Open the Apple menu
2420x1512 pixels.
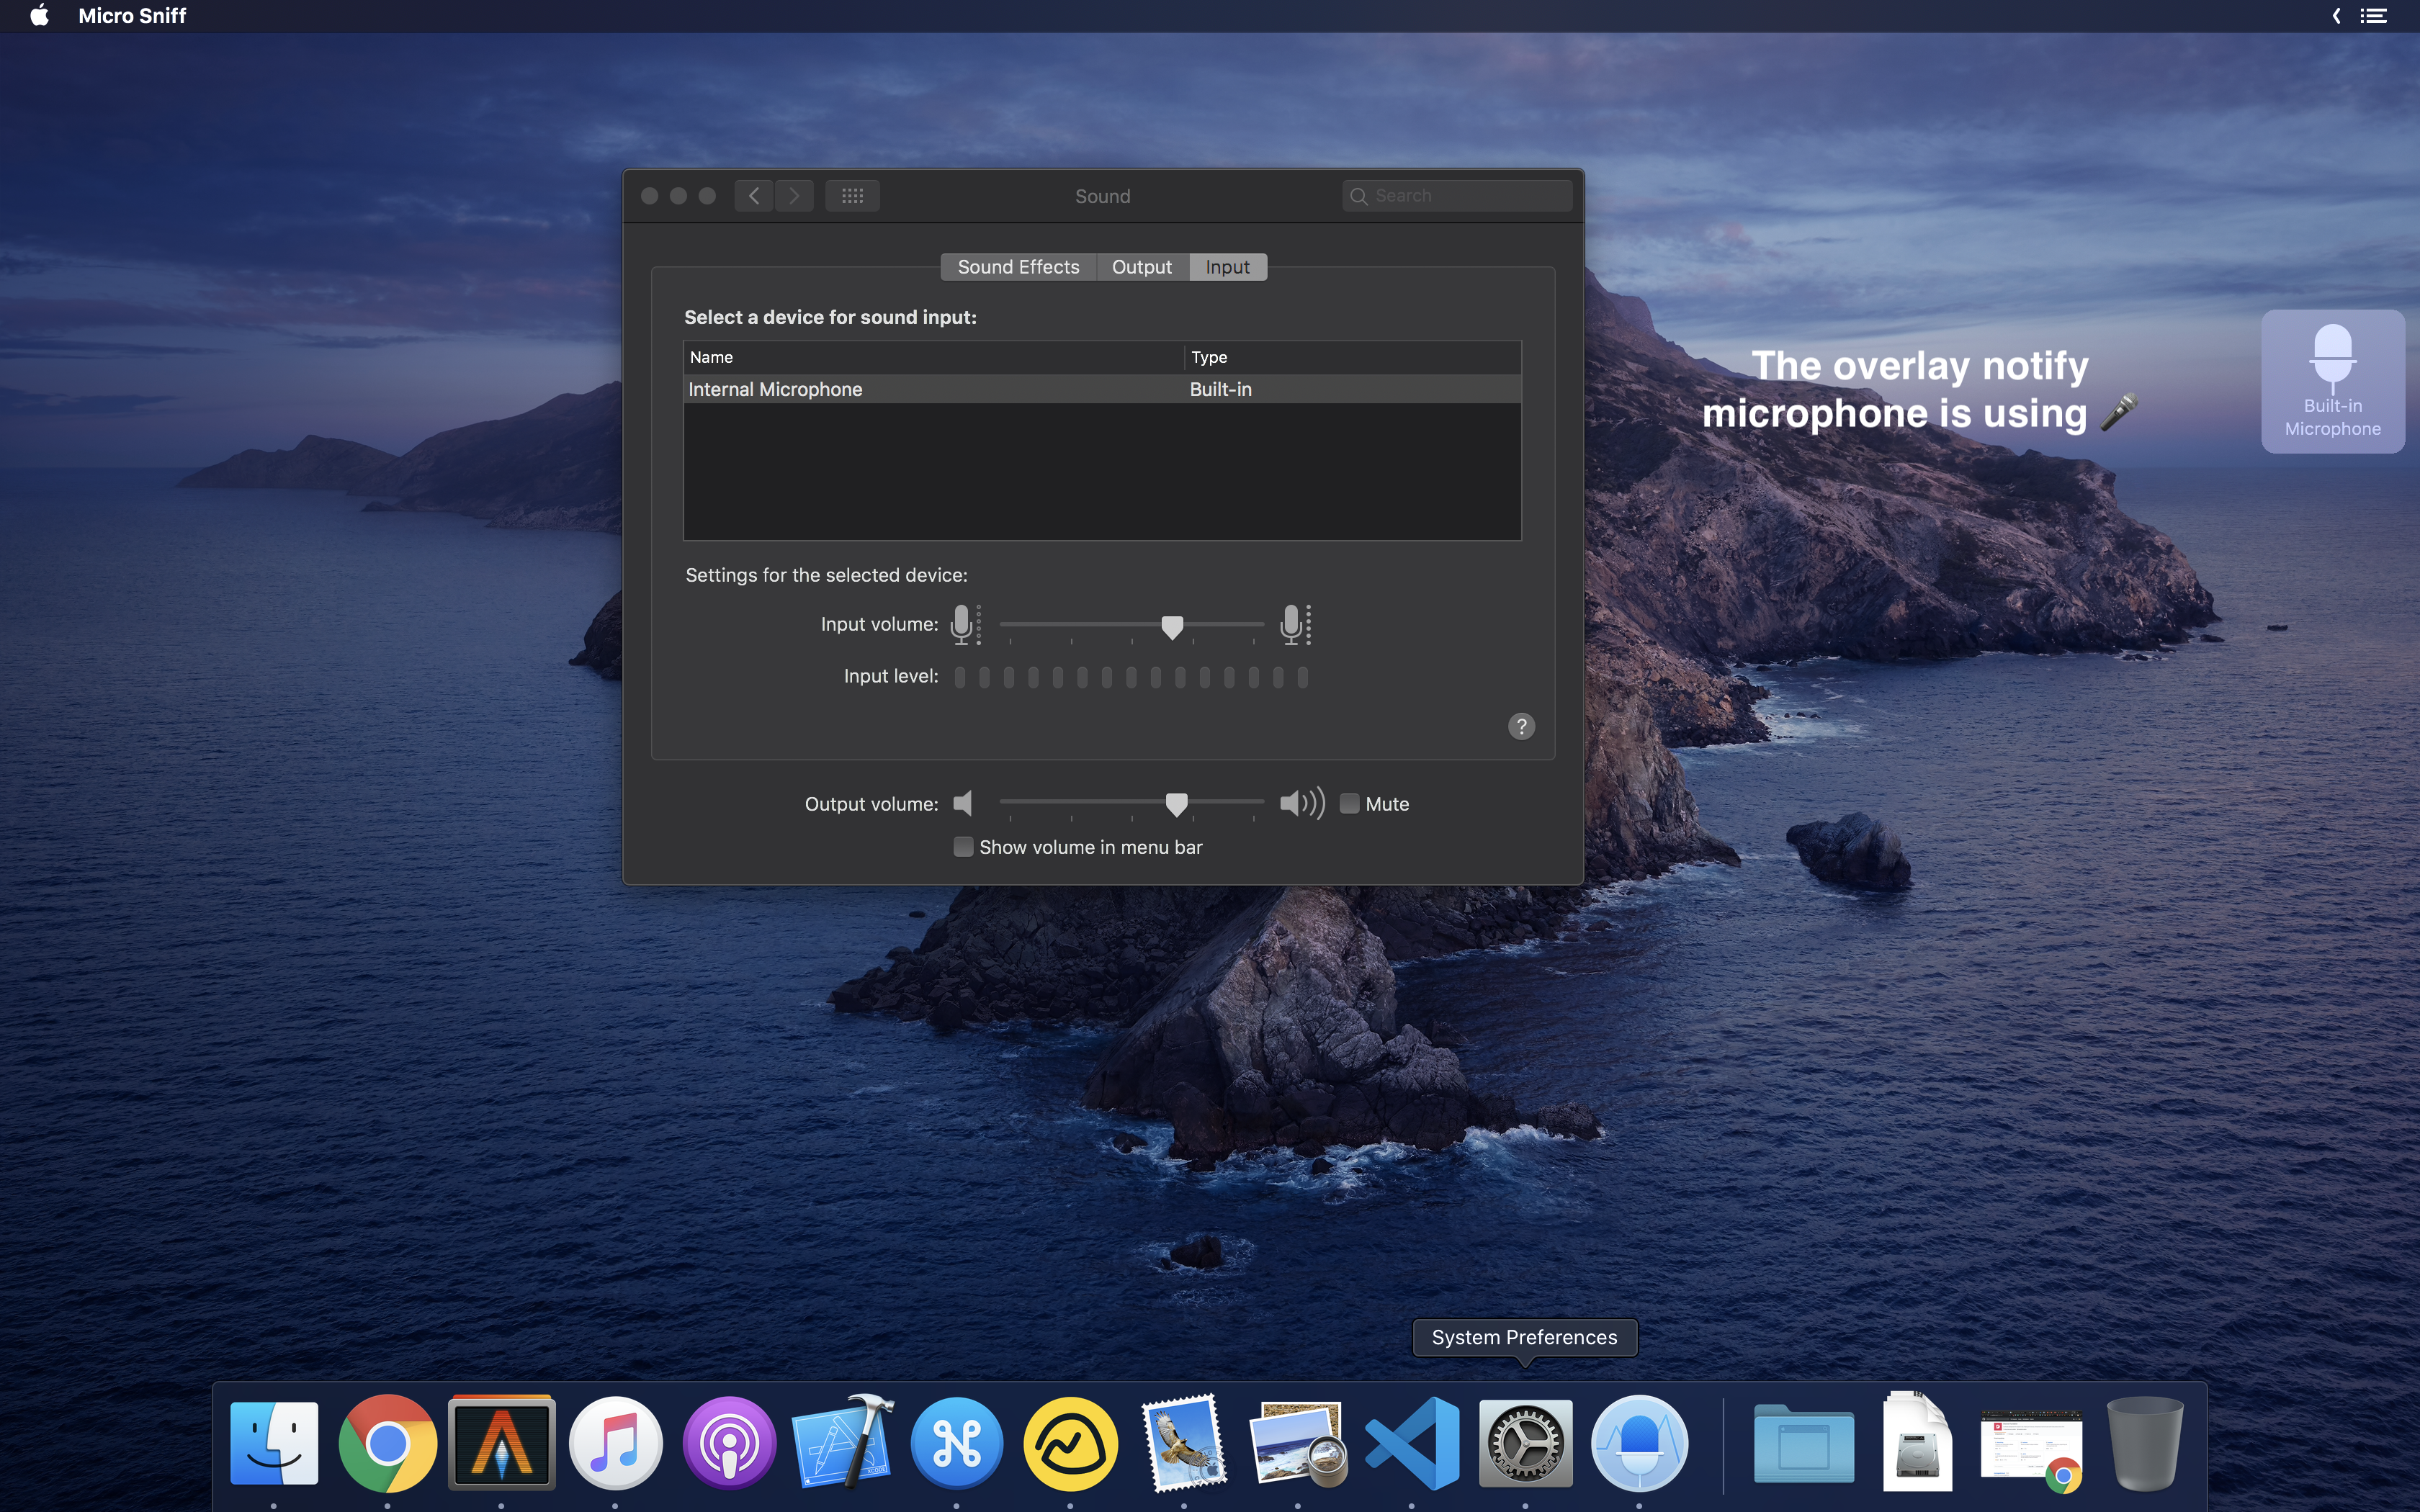(x=39, y=16)
